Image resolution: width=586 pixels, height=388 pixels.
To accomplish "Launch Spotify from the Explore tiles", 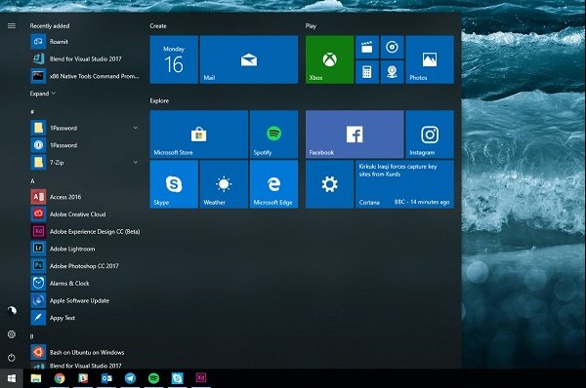I will tap(273, 135).
